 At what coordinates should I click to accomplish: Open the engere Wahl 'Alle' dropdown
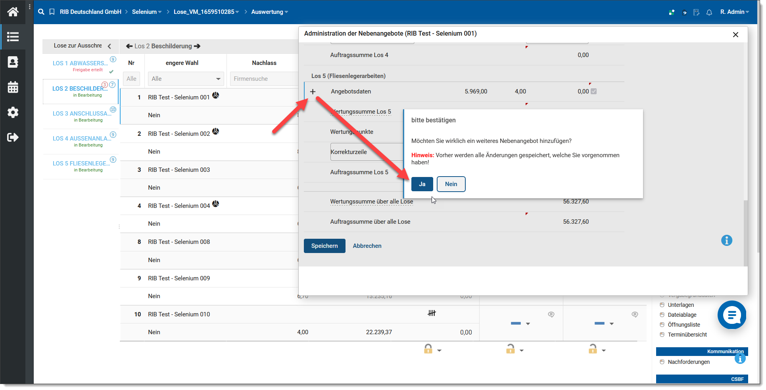[186, 79]
